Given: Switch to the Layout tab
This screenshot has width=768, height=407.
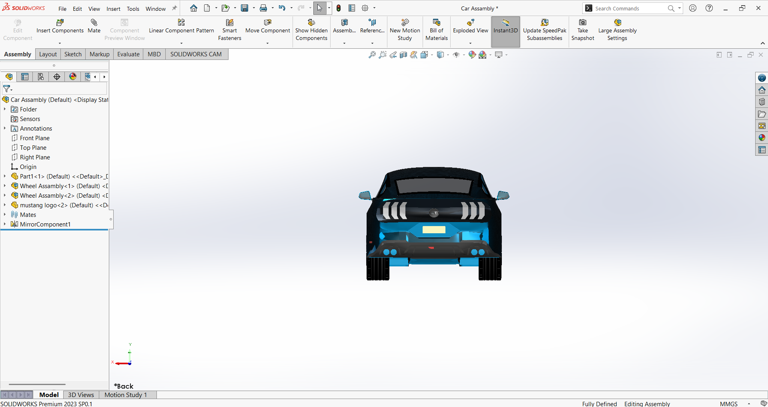Looking at the screenshot, I should pos(48,54).
